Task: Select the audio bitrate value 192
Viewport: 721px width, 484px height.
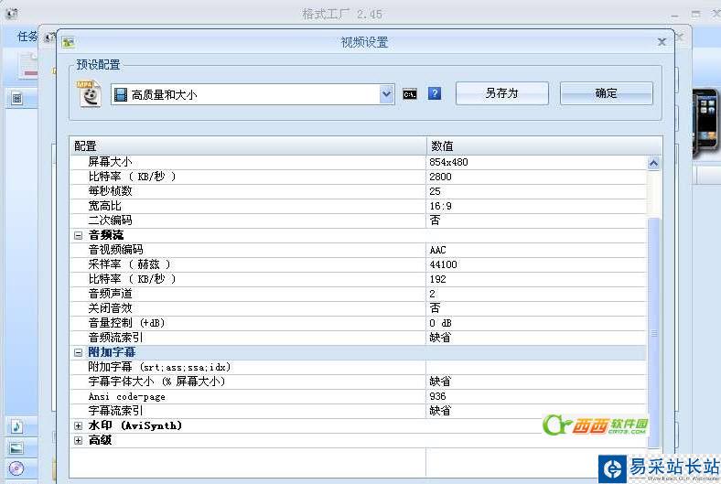Action: (437, 279)
